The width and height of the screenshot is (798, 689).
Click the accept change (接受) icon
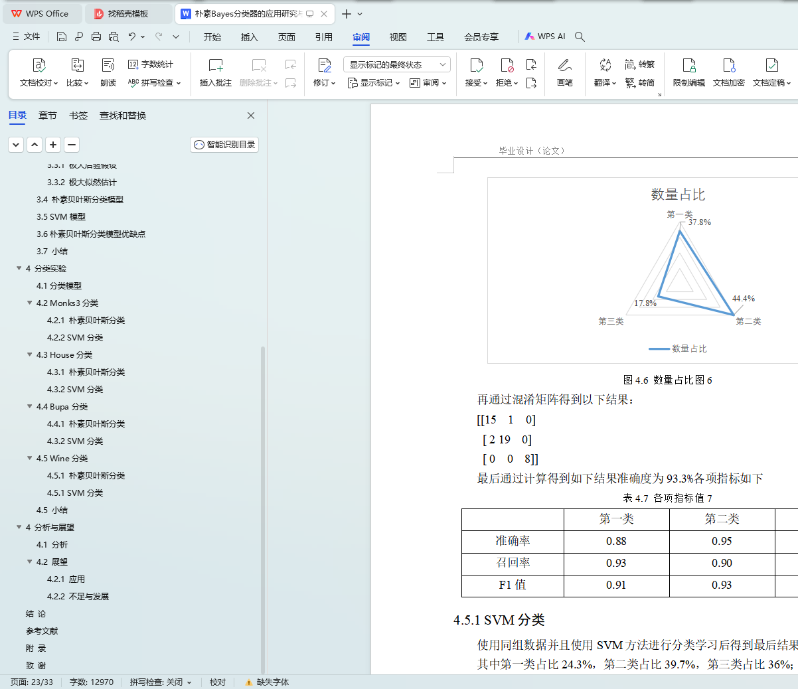[476, 65]
